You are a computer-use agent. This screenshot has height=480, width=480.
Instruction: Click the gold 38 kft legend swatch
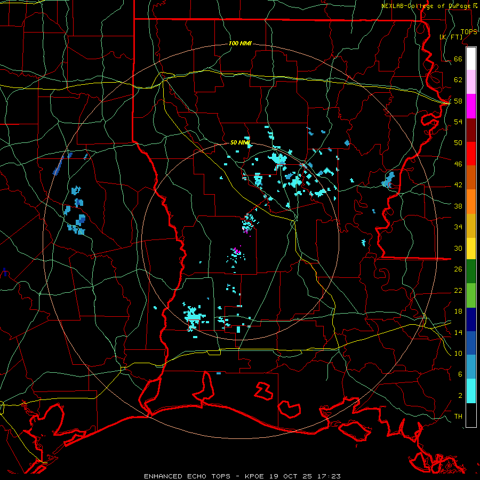pos(471,226)
